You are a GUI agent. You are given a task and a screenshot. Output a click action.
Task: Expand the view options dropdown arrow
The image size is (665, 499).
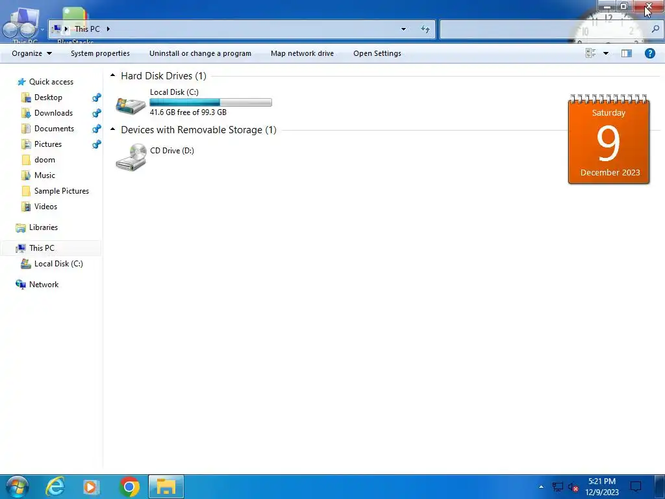click(x=606, y=53)
